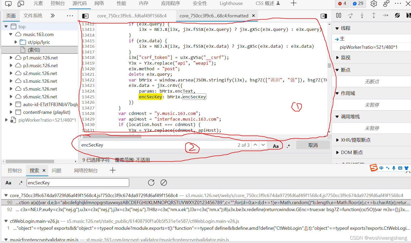411x243 pixels.
Task: Go to next search match arrow
Action: coord(263,145)
